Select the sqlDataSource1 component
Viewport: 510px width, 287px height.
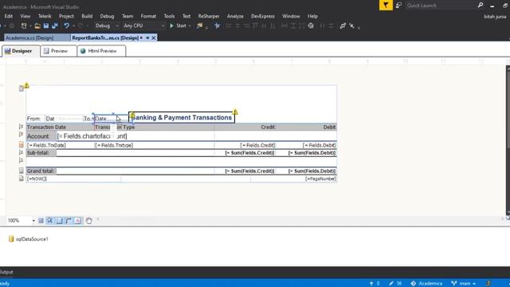[29, 239]
